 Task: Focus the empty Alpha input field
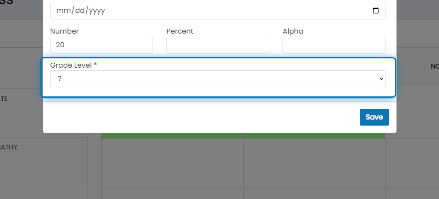(x=334, y=45)
